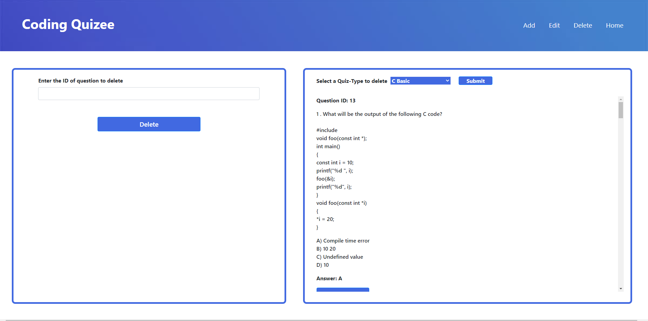Click the Question ID: 13 heading

[335, 100]
